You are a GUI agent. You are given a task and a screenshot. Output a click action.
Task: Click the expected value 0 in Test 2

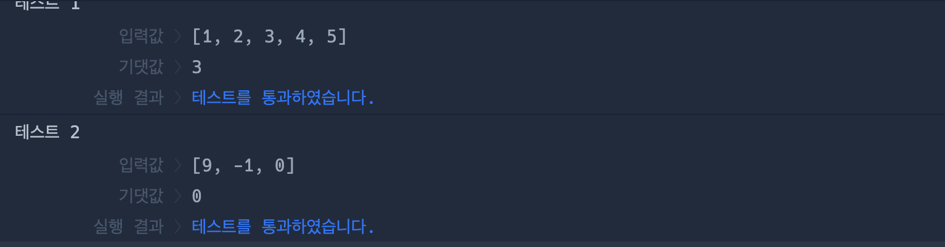197,196
